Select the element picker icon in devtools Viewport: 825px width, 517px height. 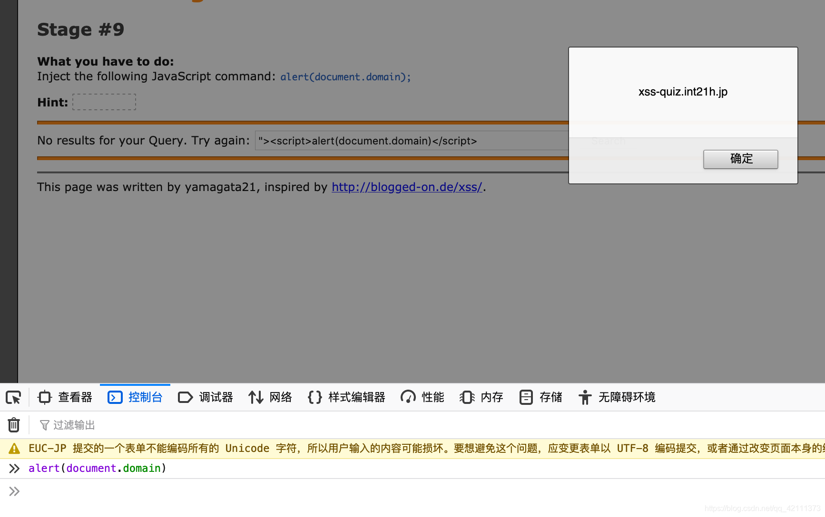point(13,397)
